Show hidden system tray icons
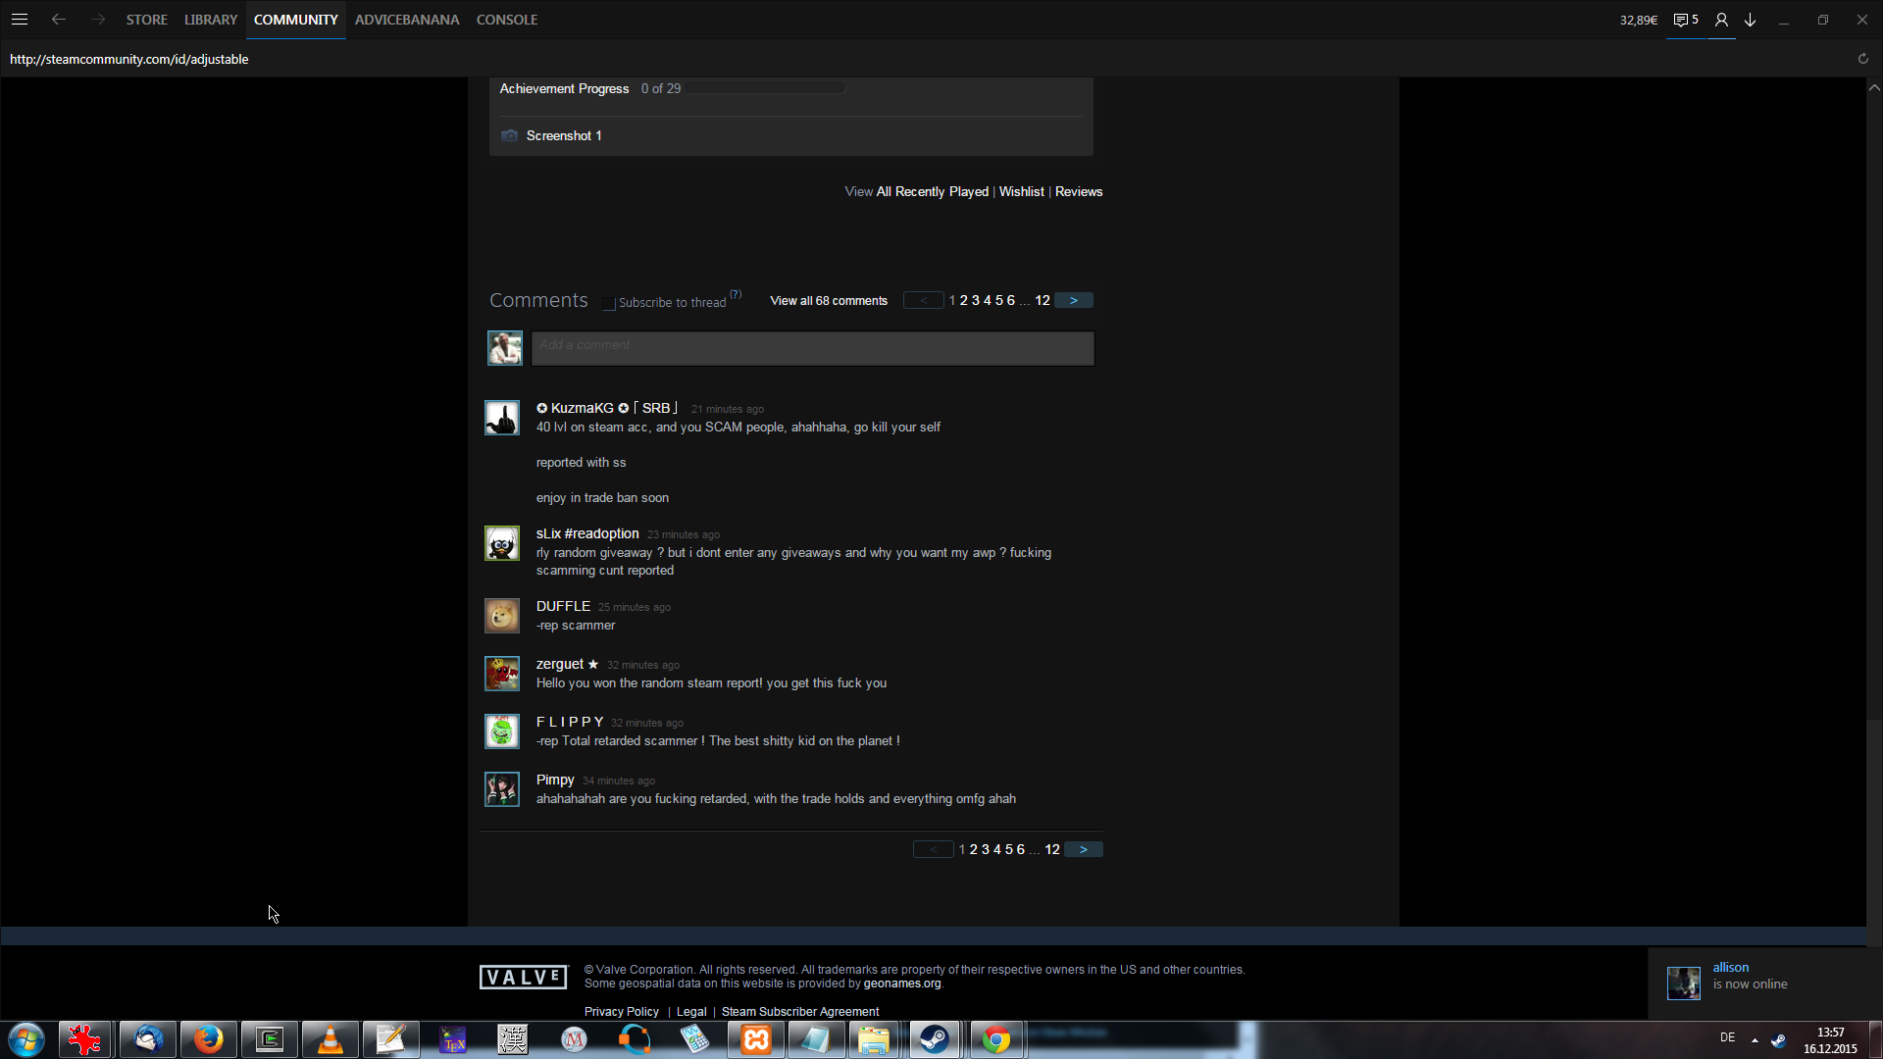The width and height of the screenshot is (1883, 1059). coord(1755,1039)
